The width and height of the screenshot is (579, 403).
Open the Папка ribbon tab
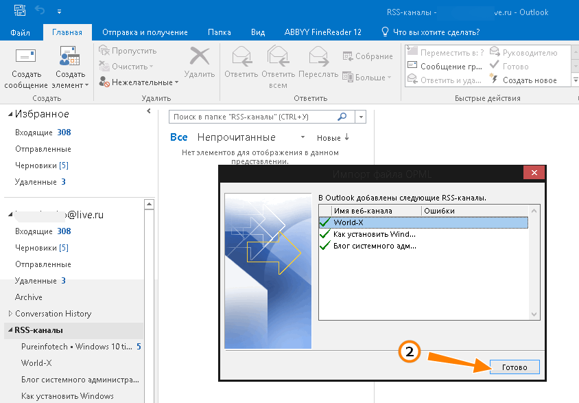click(220, 32)
